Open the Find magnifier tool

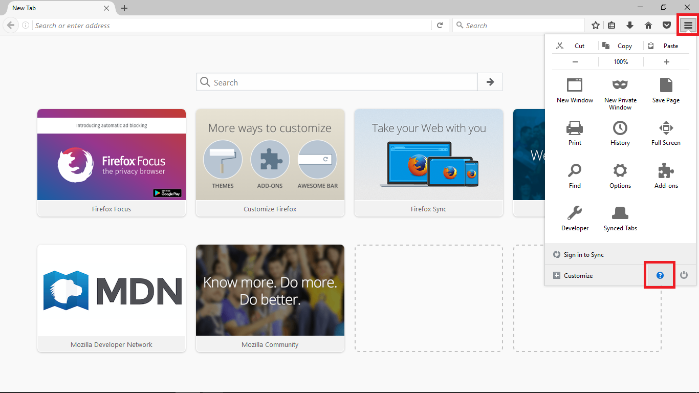pyautogui.click(x=575, y=176)
